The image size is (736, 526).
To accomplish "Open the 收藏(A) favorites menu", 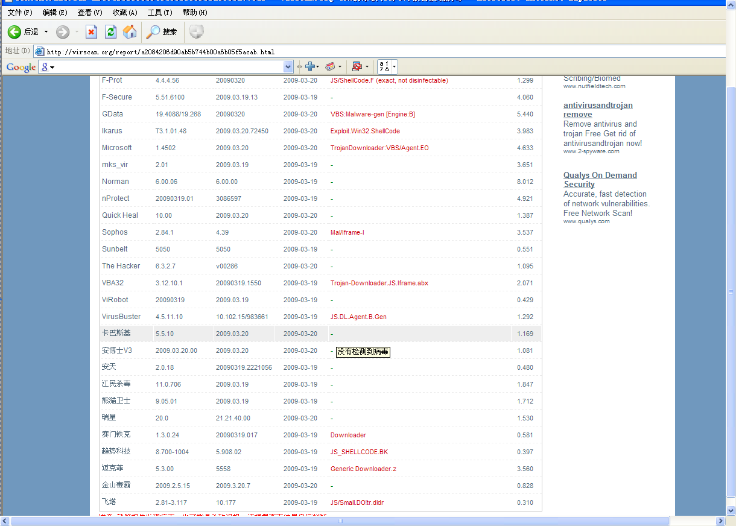I will click(125, 13).
